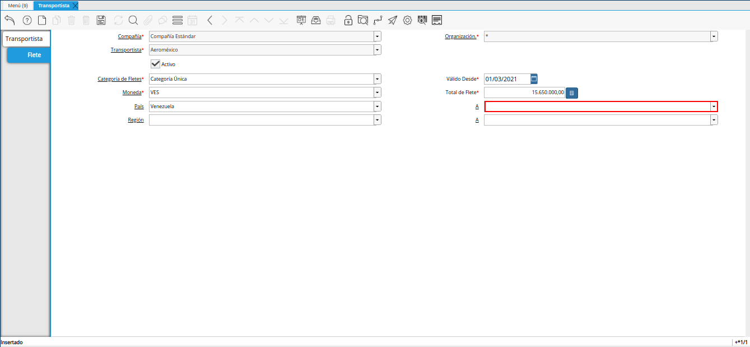
Task: Open the Transportista dropdown arrow
Action: [377, 50]
